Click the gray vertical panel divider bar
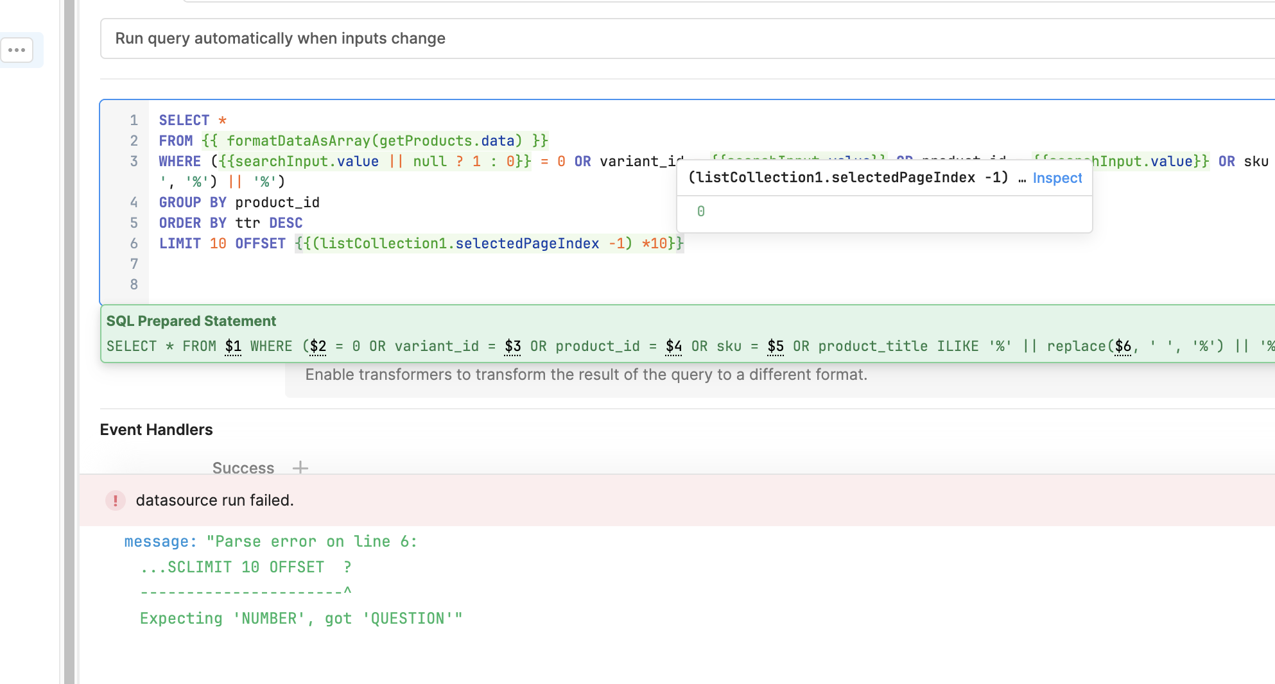This screenshot has height=684, width=1275. (69, 342)
